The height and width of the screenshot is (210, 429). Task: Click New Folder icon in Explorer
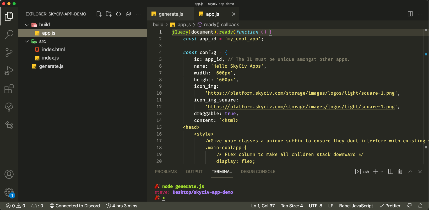point(109,14)
